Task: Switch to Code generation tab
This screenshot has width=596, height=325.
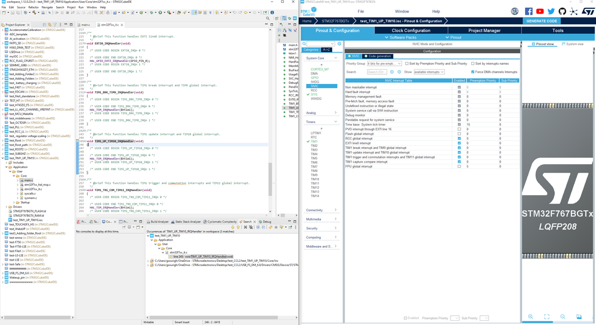Action: point(378,56)
